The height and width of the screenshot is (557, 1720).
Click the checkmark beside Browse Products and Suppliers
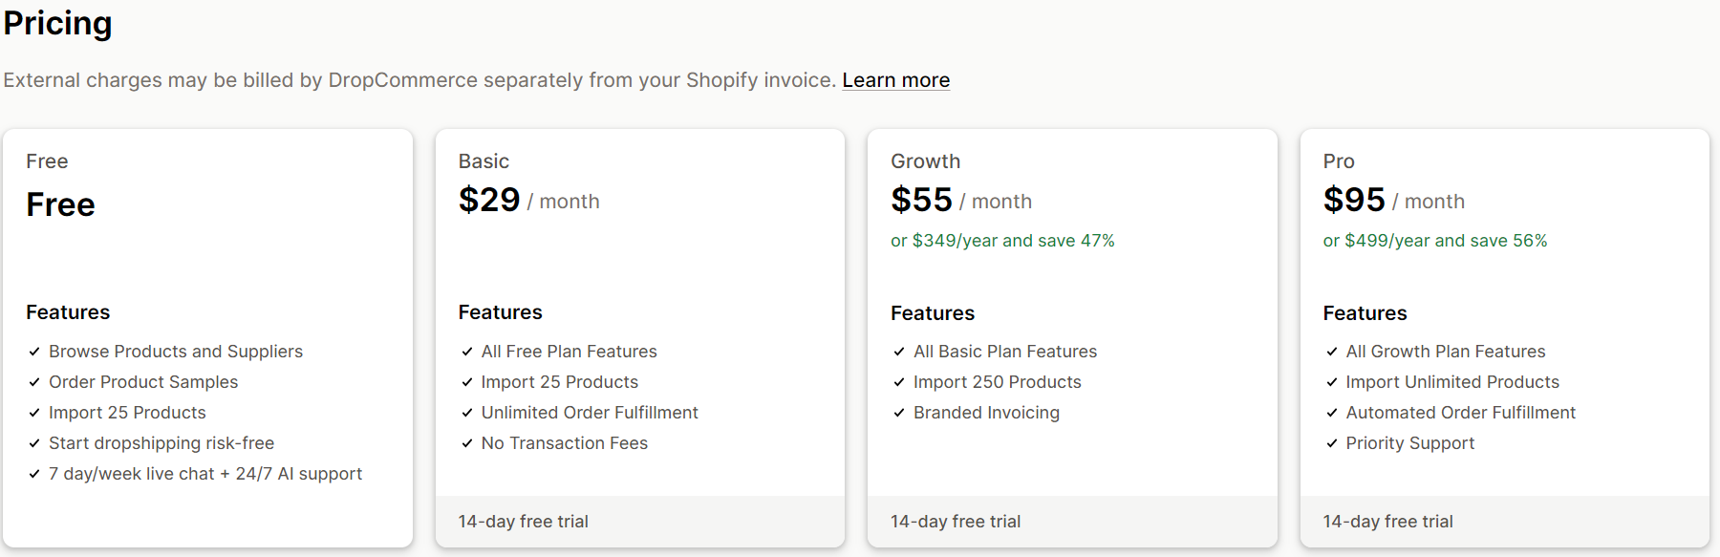(34, 352)
